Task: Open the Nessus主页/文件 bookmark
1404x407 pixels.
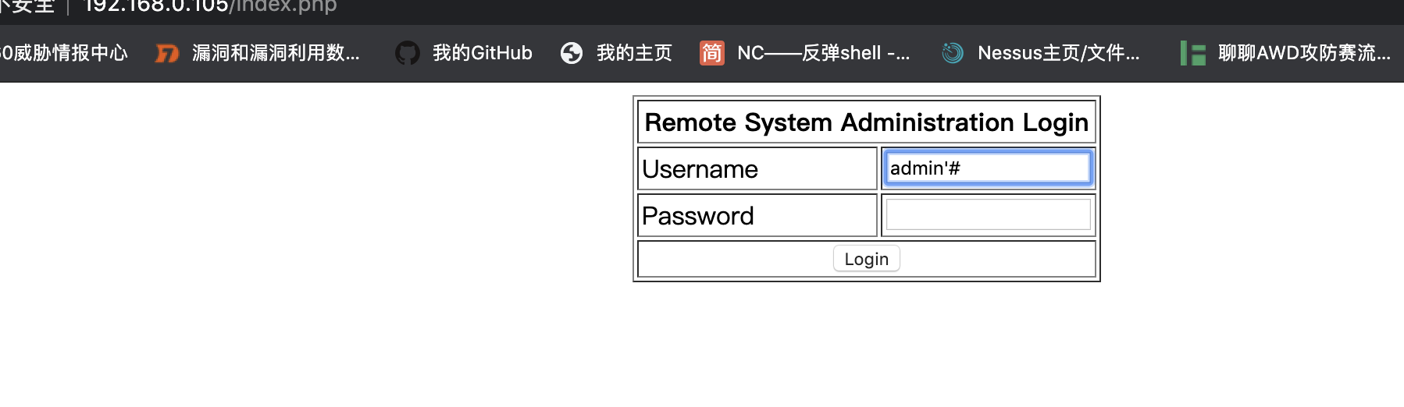Action: click(x=1058, y=53)
